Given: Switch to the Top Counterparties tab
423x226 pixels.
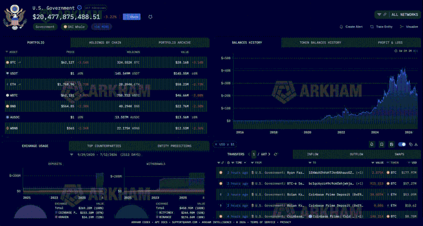Looking at the screenshot, I should (104, 146).
